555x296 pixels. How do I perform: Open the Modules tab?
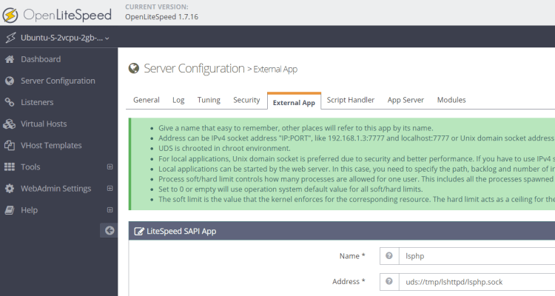[x=451, y=100]
